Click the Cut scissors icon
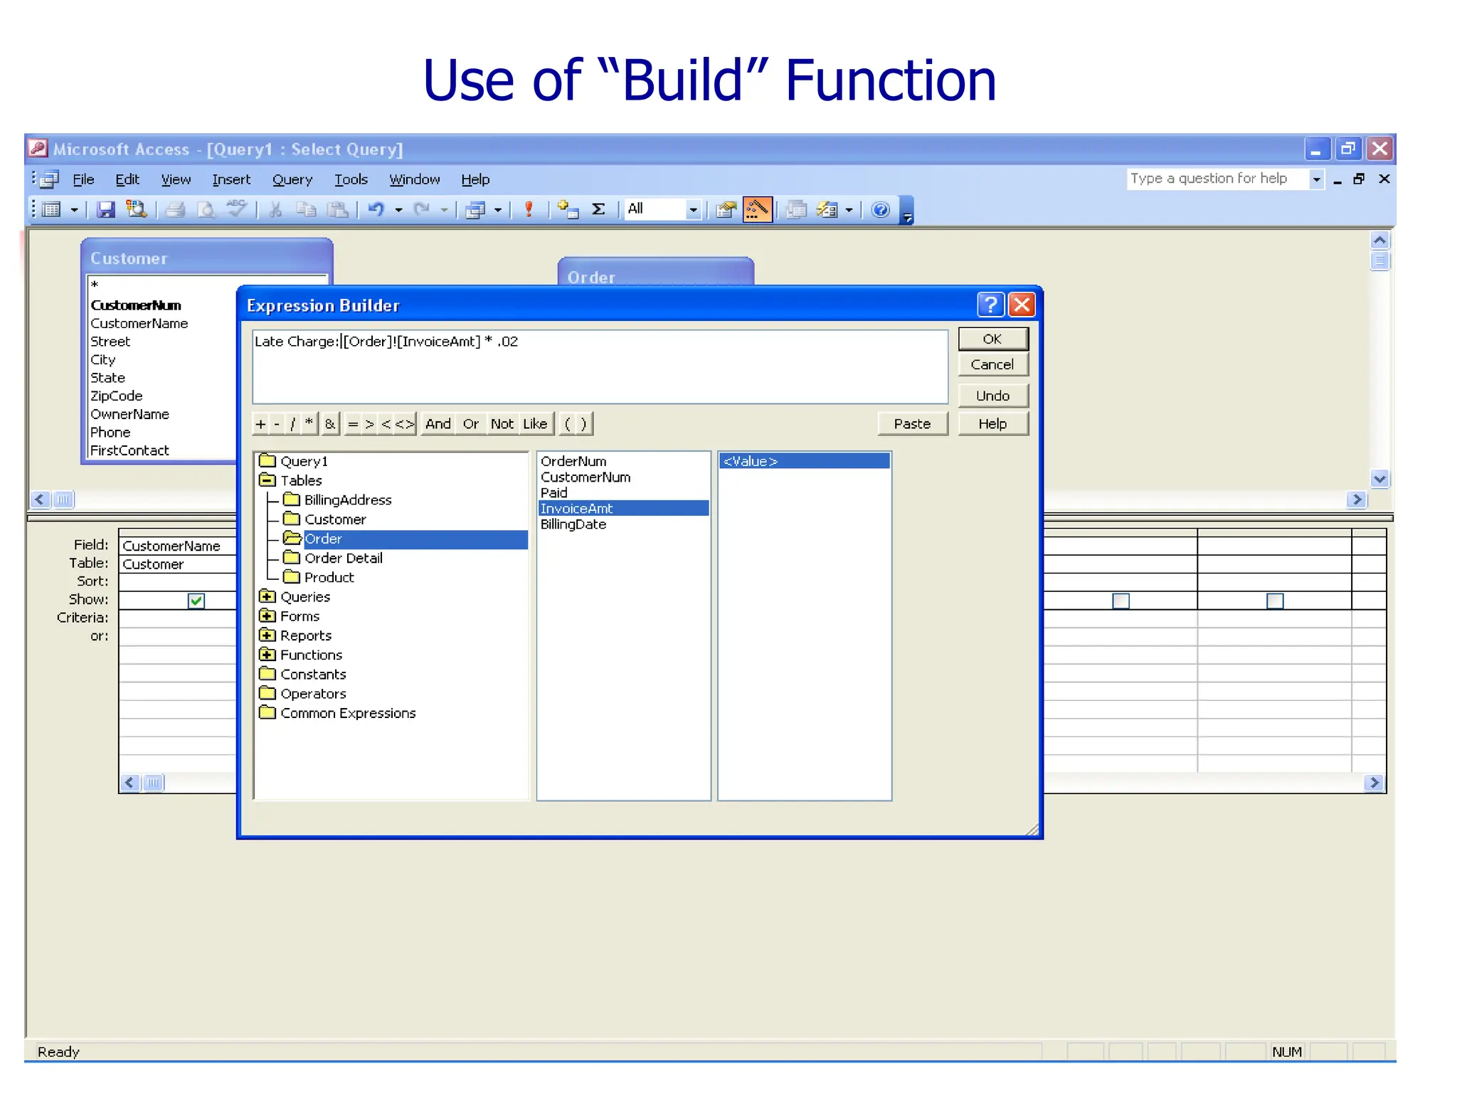1457x1093 pixels. coord(275,209)
